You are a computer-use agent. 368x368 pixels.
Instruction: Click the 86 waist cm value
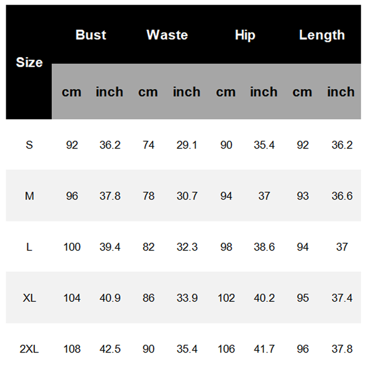[149, 298]
